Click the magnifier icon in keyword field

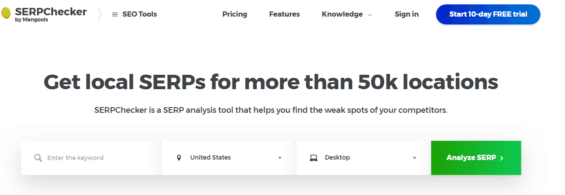point(38,158)
